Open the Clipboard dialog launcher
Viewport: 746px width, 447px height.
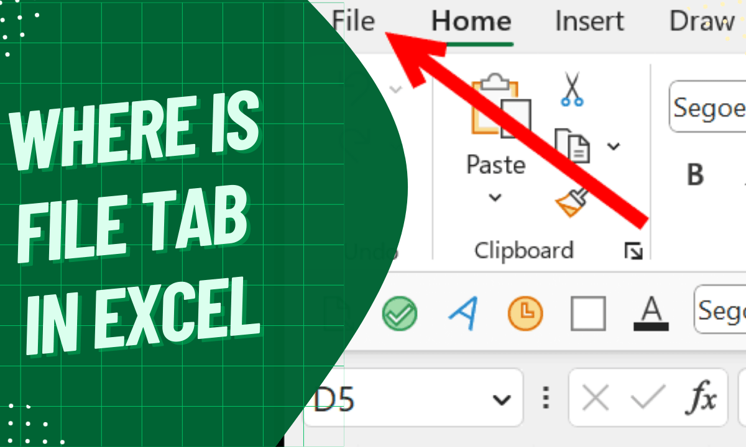click(633, 251)
